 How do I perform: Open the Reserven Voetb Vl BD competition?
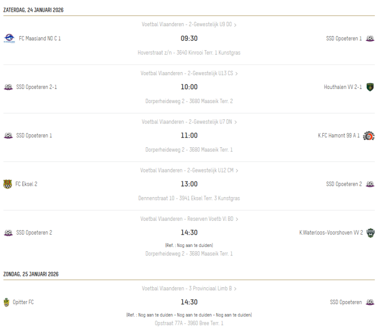[189, 219]
